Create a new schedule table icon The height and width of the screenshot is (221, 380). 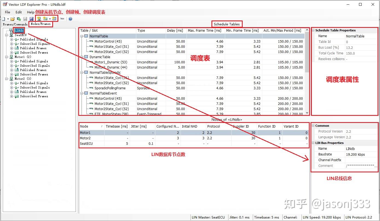tap(54, 19)
